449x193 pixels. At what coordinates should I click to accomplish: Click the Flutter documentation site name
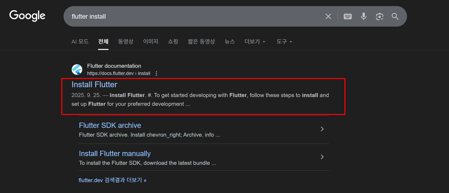pos(114,66)
